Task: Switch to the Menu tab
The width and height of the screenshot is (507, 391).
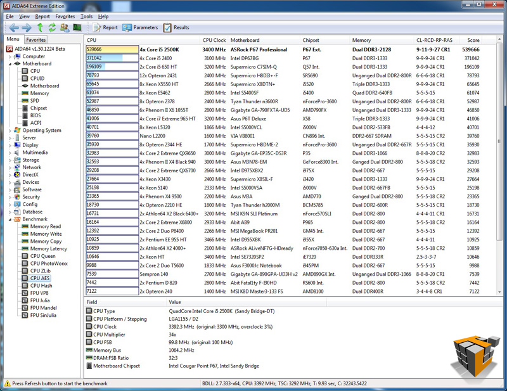Action: coord(13,39)
